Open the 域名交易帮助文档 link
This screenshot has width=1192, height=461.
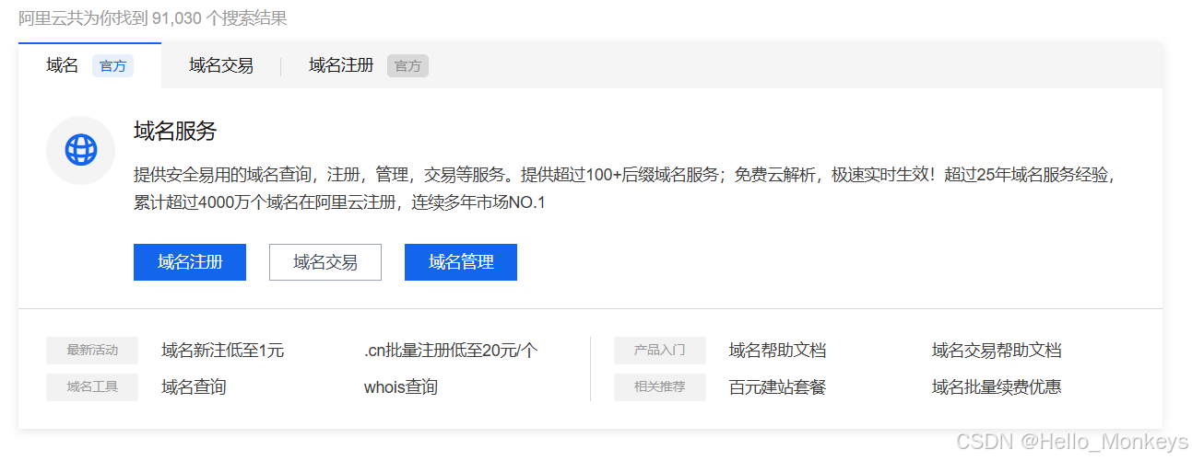pyautogui.click(x=997, y=351)
